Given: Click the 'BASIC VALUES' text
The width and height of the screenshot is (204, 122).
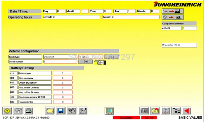Looking at the screenshot, I should (x=190, y=118).
